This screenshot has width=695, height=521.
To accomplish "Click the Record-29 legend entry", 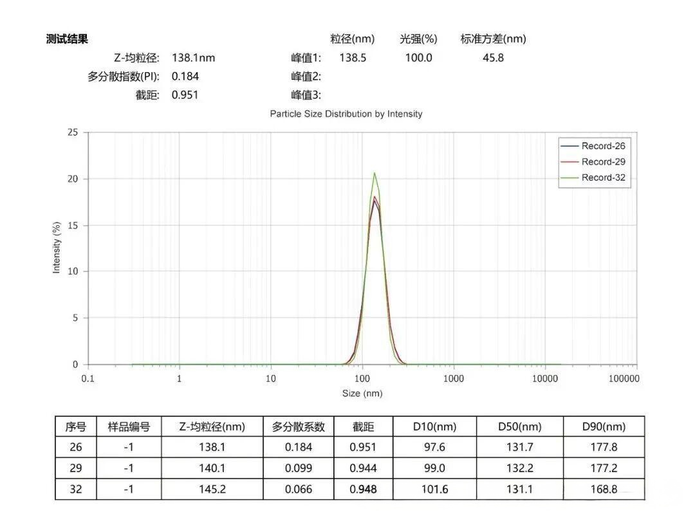I will (x=603, y=162).
